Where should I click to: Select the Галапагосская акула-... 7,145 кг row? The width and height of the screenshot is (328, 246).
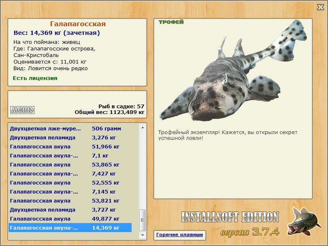point(70,191)
